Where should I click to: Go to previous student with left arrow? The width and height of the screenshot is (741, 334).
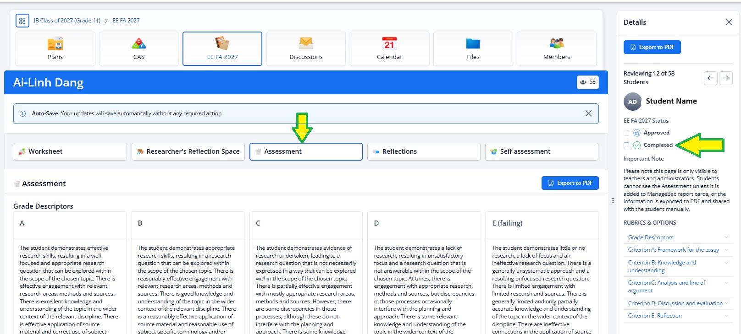click(x=710, y=78)
